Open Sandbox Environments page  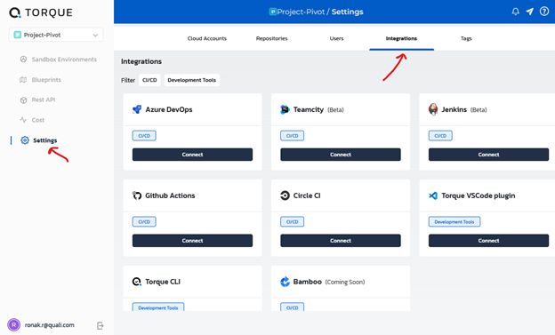tap(64, 60)
